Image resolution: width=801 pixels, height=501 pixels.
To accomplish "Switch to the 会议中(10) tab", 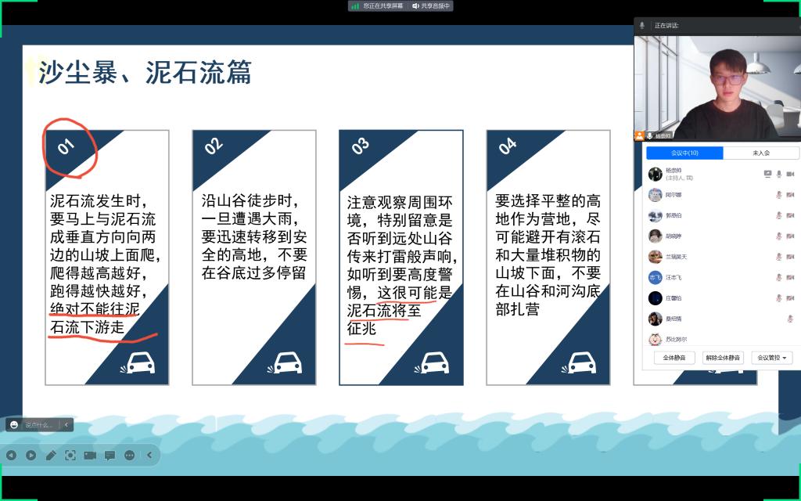I will pos(684,153).
